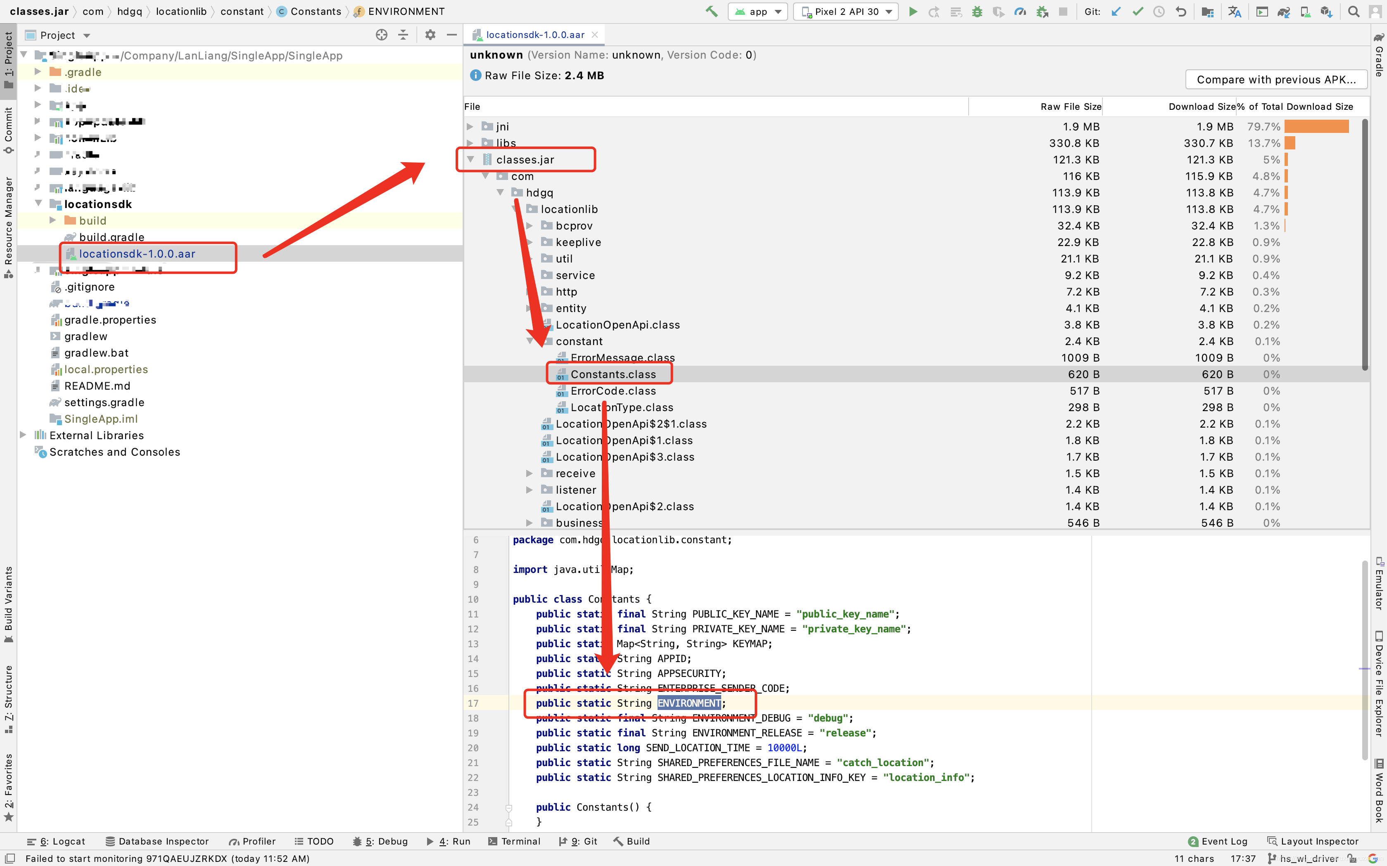Open the Event Log button
The width and height of the screenshot is (1387, 866).
1218,841
